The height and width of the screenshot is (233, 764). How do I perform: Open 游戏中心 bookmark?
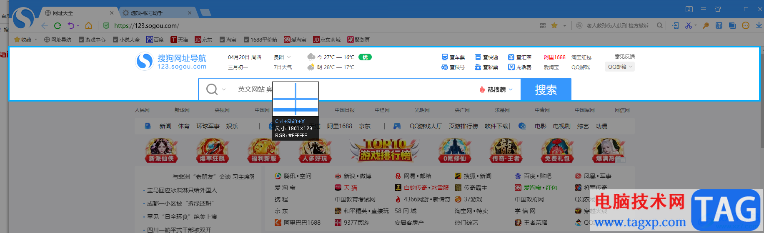pos(92,40)
